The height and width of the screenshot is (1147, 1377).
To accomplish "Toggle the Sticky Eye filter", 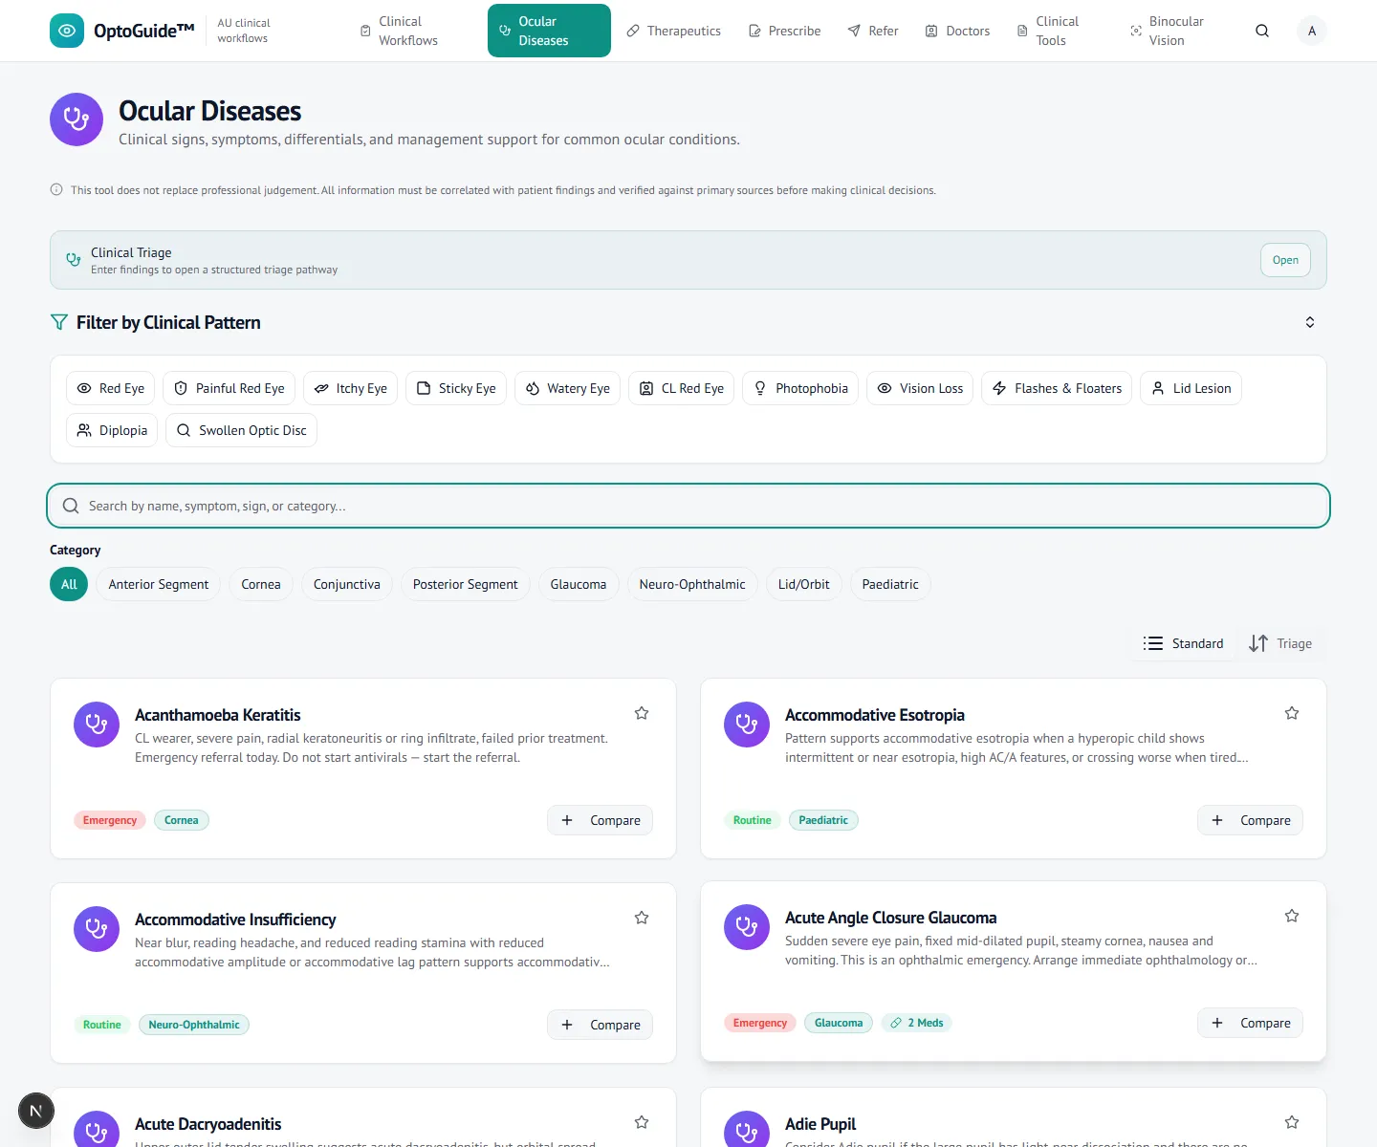I will [456, 388].
